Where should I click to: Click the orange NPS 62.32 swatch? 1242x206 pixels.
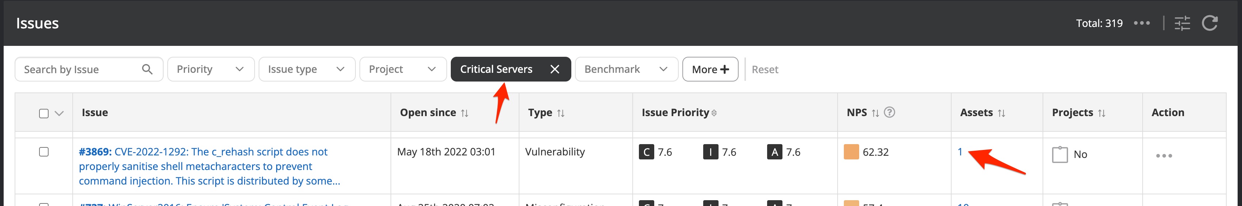pos(851,152)
